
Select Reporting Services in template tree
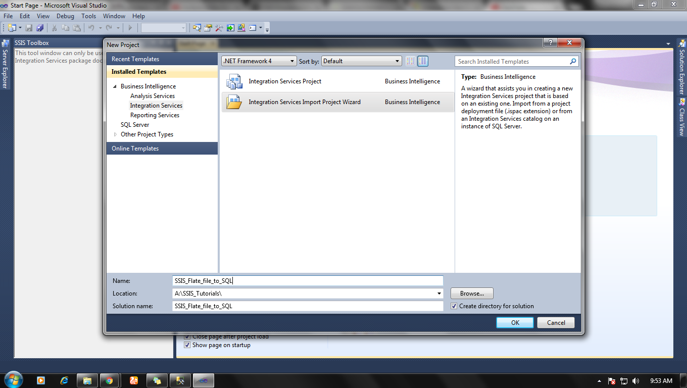[155, 115]
